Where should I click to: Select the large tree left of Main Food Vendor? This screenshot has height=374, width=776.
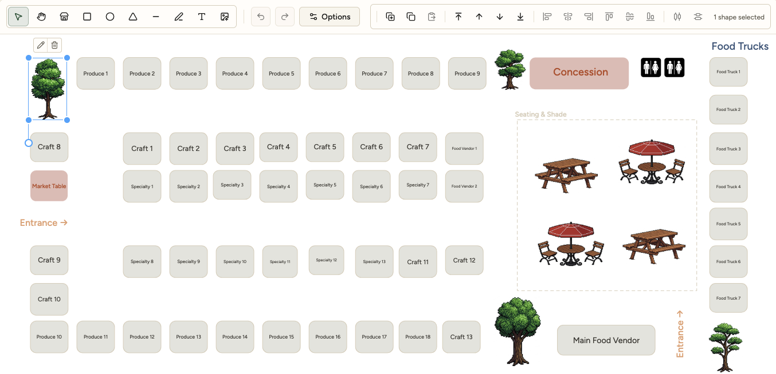517,331
